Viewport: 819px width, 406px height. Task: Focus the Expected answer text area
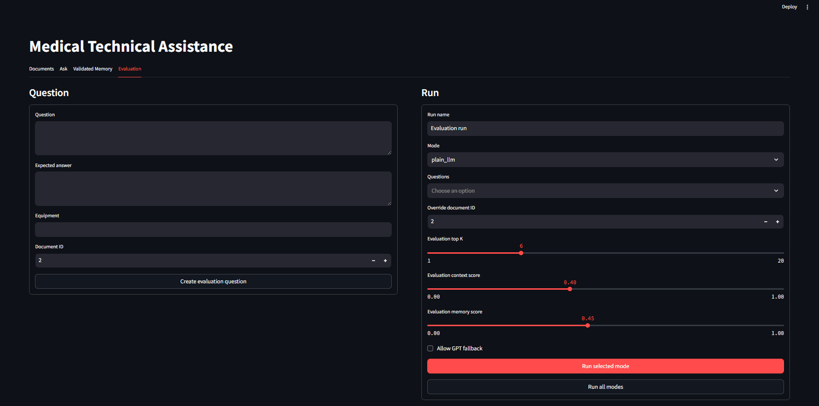point(213,189)
